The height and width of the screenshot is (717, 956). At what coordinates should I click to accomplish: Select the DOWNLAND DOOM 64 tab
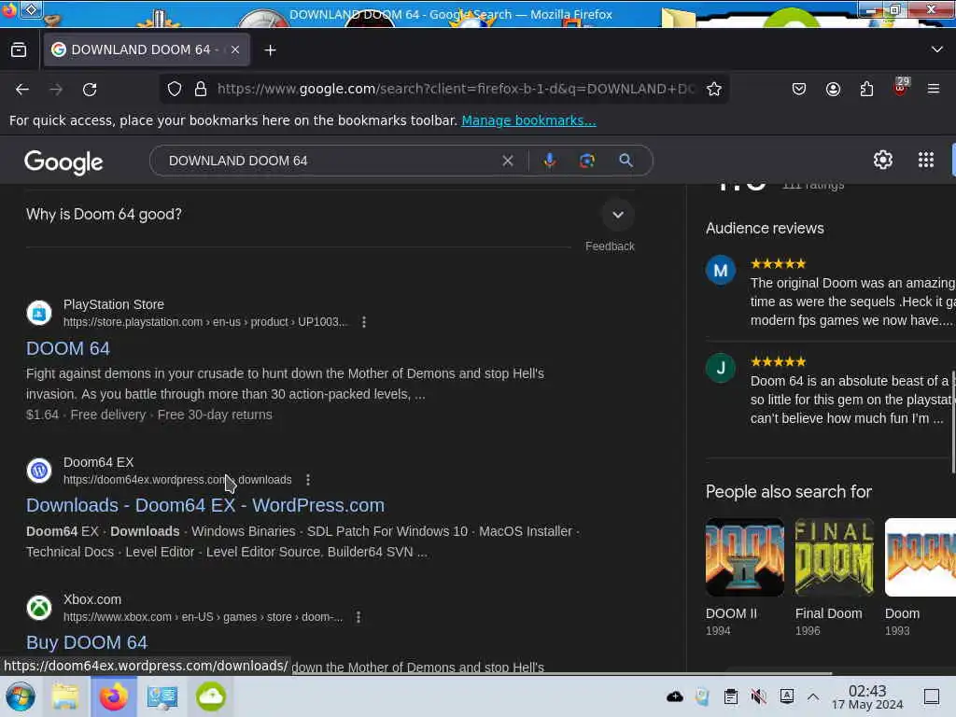point(147,50)
